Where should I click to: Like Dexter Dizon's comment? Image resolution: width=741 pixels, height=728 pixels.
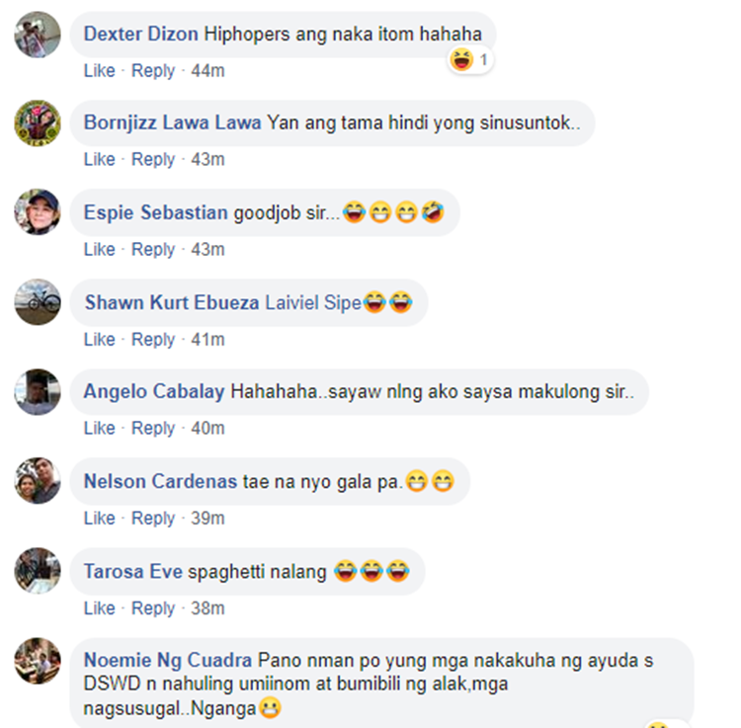(99, 71)
